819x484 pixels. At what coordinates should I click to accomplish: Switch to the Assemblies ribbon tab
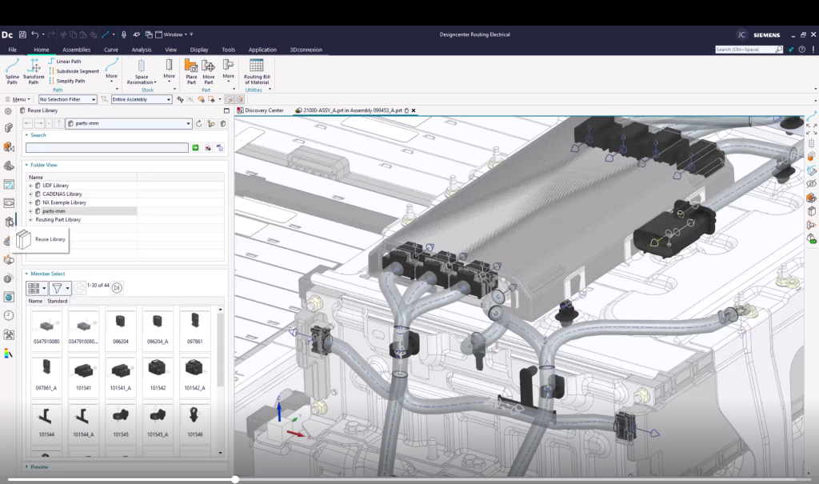tap(76, 50)
